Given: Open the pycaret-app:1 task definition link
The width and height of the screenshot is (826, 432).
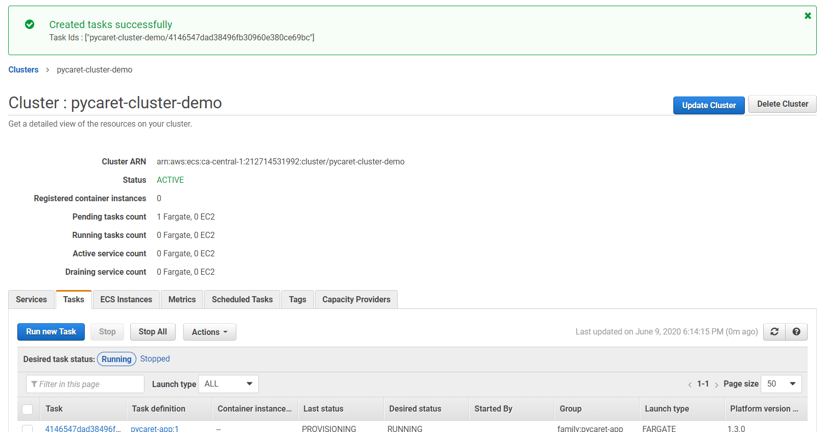Looking at the screenshot, I should (155, 428).
